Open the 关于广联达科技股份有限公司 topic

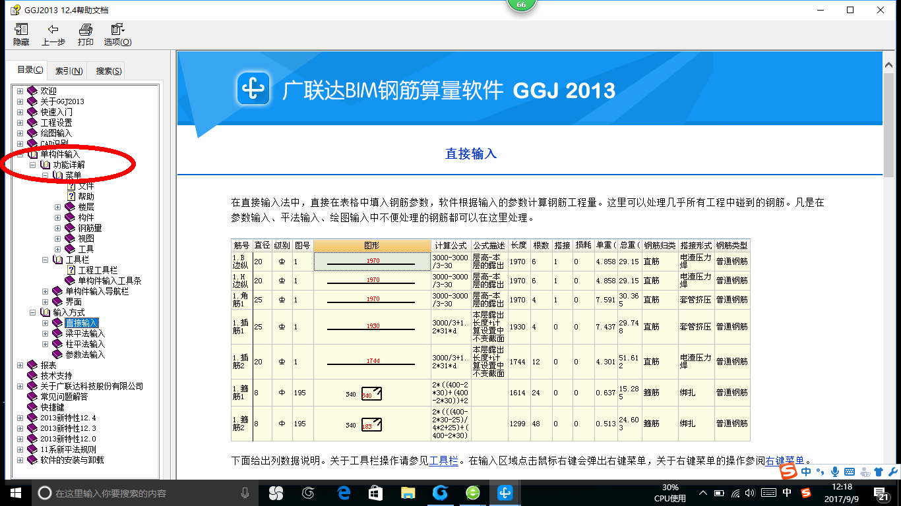point(92,386)
